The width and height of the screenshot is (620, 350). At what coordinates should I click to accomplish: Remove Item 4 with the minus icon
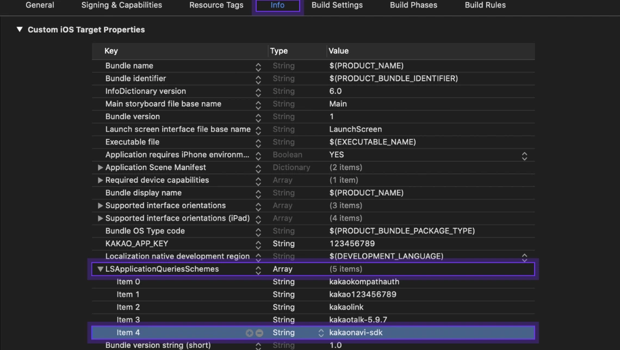[259, 333]
